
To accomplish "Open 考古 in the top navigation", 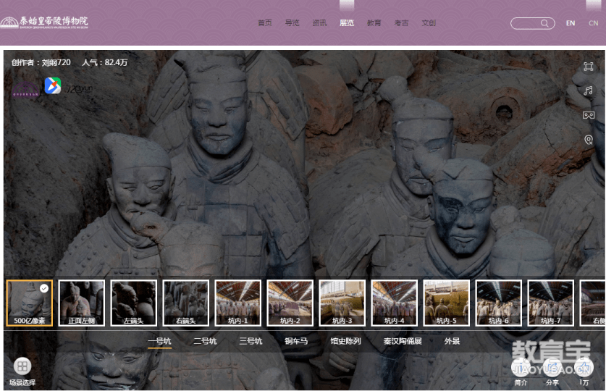I will click(x=401, y=23).
